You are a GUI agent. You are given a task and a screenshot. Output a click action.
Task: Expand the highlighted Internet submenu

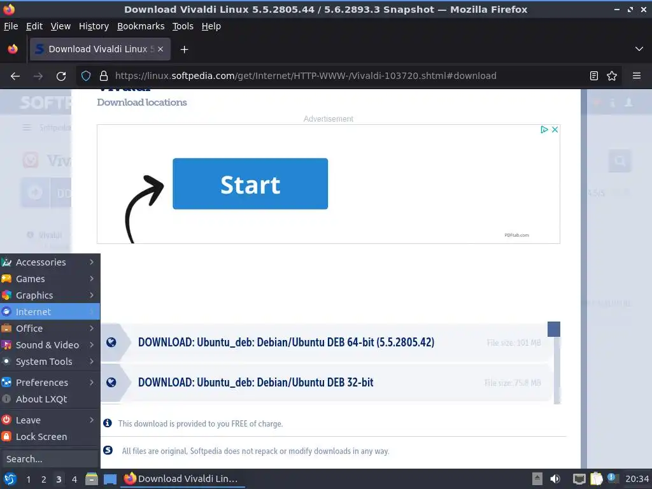50,312
